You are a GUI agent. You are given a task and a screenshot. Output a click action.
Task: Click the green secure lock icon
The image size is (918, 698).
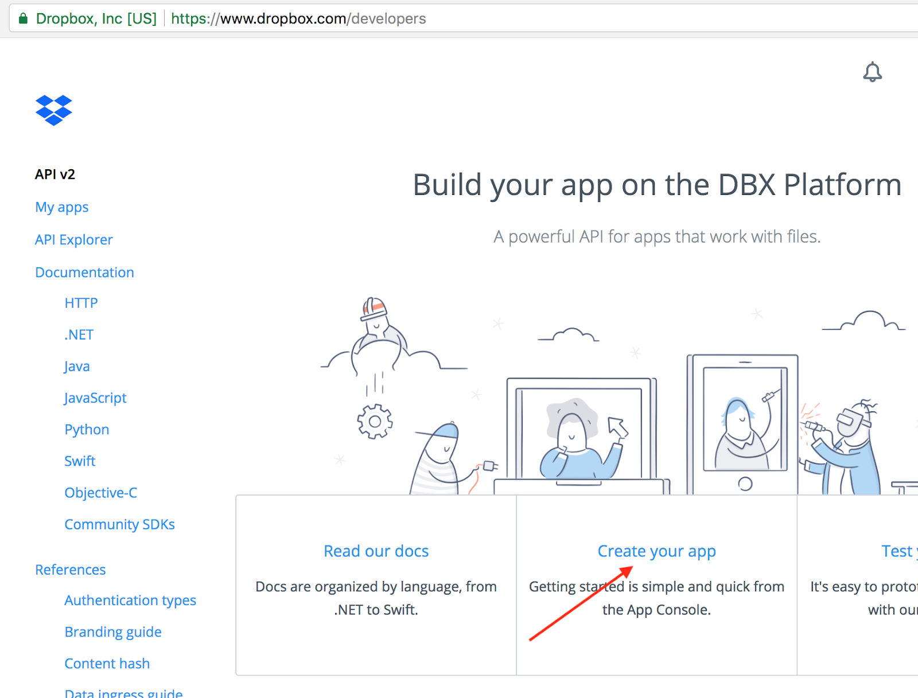pyautogui.click(x=23, y=18)
